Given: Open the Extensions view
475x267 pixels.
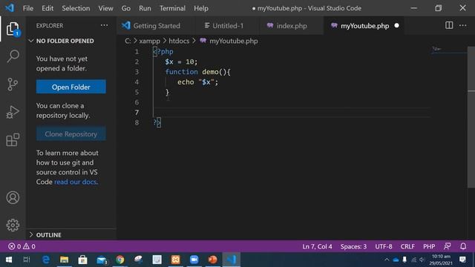Looking at the screenshot, I should coord(13,140).
